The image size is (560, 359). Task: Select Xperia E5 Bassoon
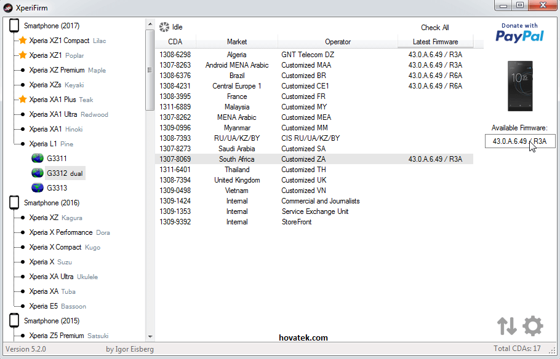coord(57,306)
